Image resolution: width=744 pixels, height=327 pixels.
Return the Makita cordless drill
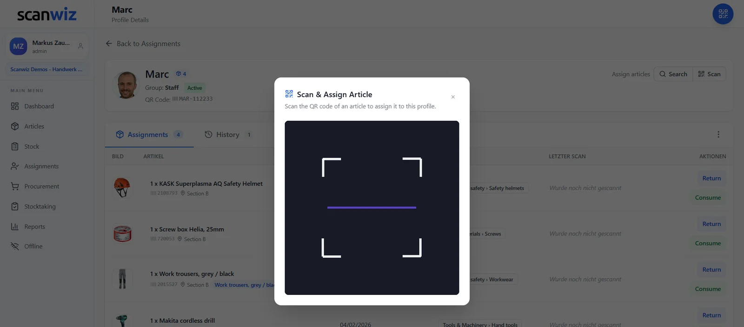[x=711, y=315]
